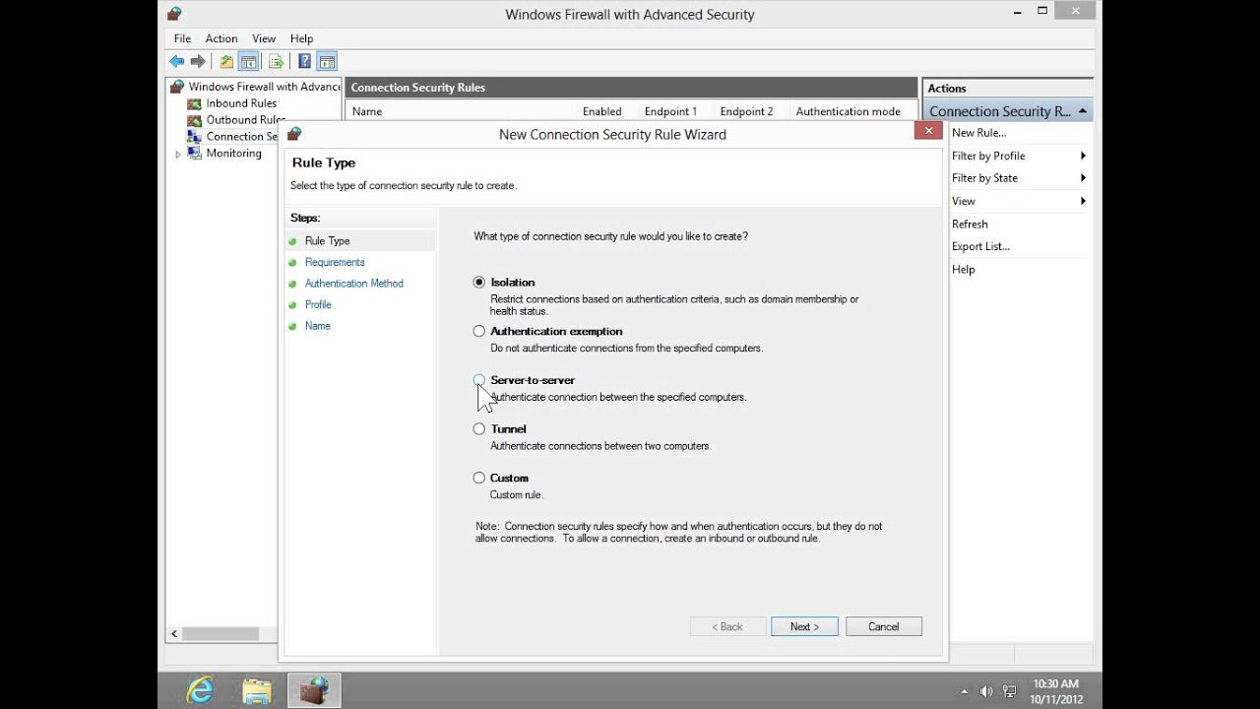Toggle the Show/Hide Action Pane icon

point(327,61)
